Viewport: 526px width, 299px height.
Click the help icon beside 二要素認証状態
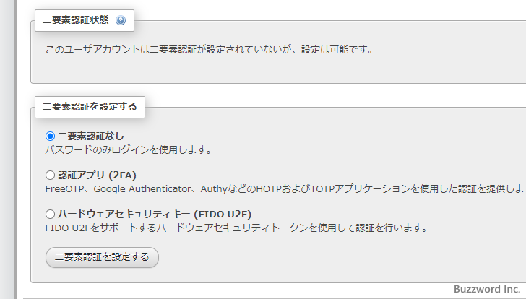pyautogui.click(x=121, y=20)
